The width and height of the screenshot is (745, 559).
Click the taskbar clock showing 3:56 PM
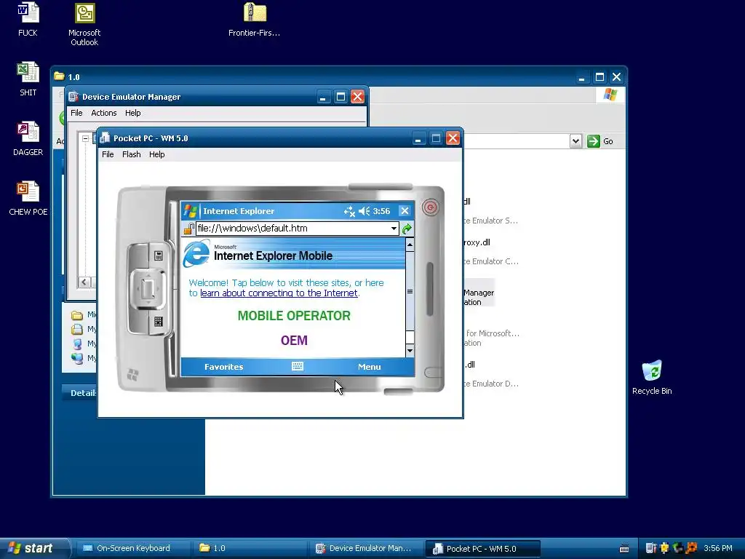click(x=718, y=548)
